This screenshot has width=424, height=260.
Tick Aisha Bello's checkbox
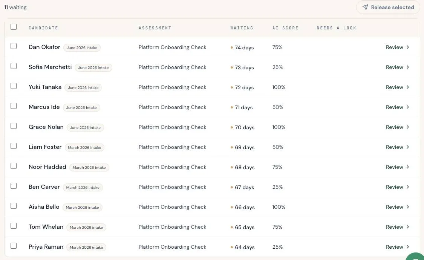point(14,206)
